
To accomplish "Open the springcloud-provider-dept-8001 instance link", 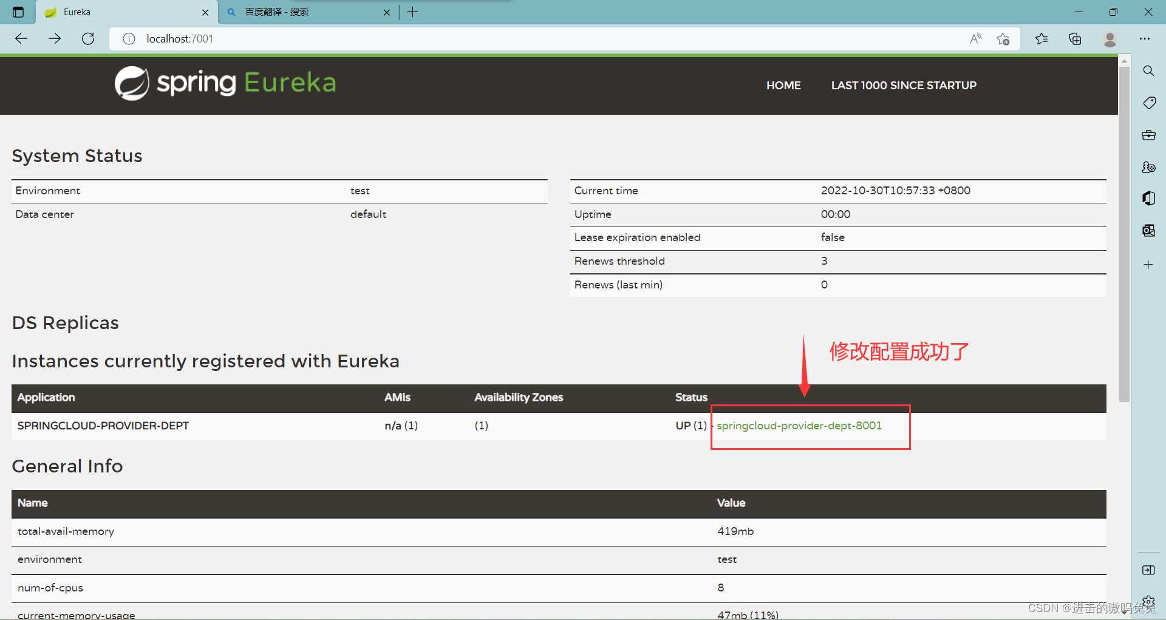I will pyautogui.click(x=799, y=426).
